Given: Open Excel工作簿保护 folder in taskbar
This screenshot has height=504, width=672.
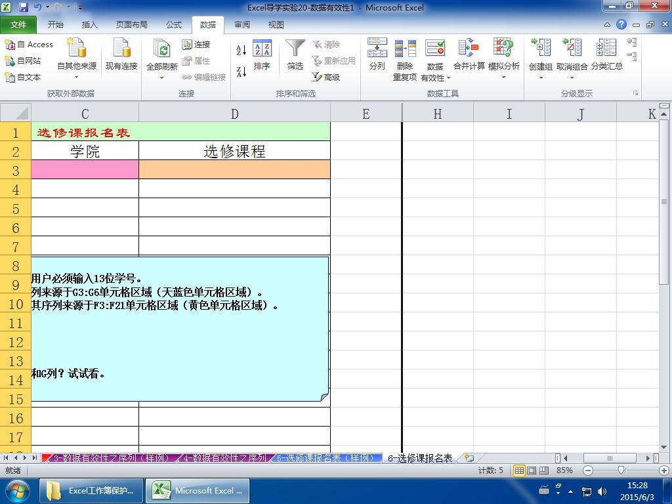Looking at the screenshot, I should [x=91, y=491].
